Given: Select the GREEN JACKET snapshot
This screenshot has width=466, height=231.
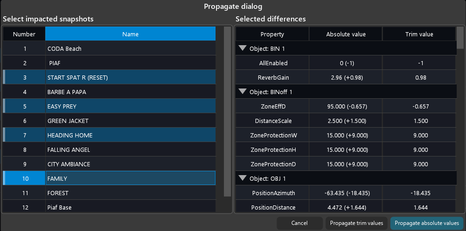Looking at the screenshot, I should coord(130,121).
